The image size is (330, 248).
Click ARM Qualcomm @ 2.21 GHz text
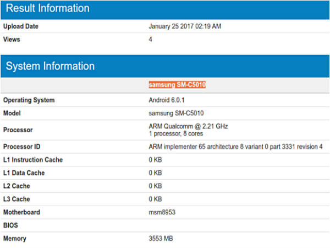188,126
